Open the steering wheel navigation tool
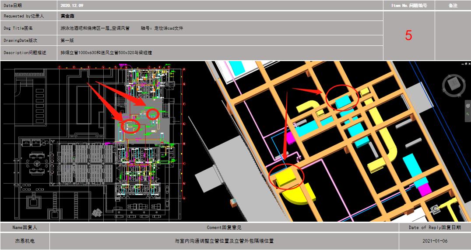 [x=468, y=106]
